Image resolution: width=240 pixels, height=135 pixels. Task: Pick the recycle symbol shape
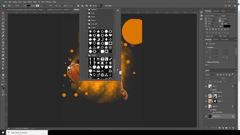coord(110,71)
